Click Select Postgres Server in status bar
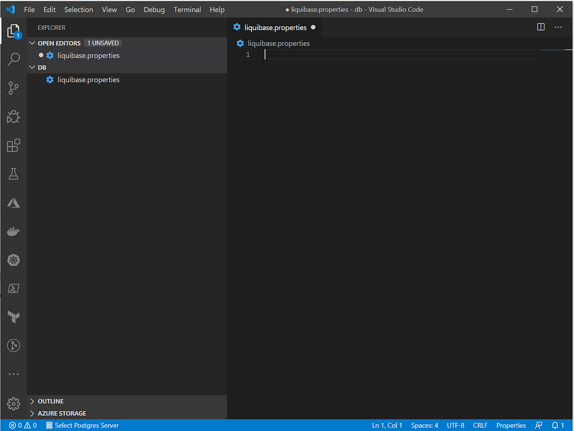The image size is (574, 431). [82, 425]
